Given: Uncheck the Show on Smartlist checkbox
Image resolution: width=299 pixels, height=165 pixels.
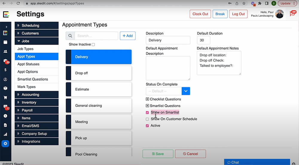Looking at the screenshot, I should pos(147,112).
